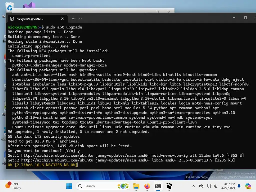This screenshot has height=192, width=256.
Task: Open the network display tray icon
Action: [x=209, y=186]
